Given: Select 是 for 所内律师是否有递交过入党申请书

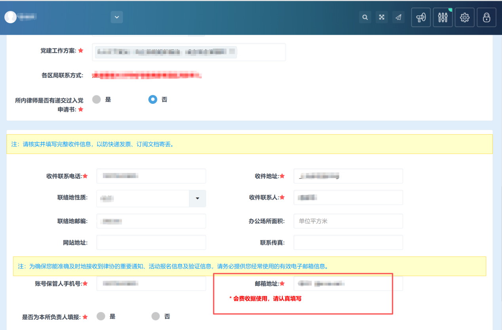Looking at the screenshot, I should [x=97, y=99].
